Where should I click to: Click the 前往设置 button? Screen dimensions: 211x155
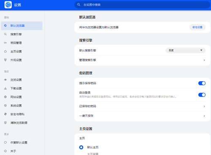[x=197, y=27]
